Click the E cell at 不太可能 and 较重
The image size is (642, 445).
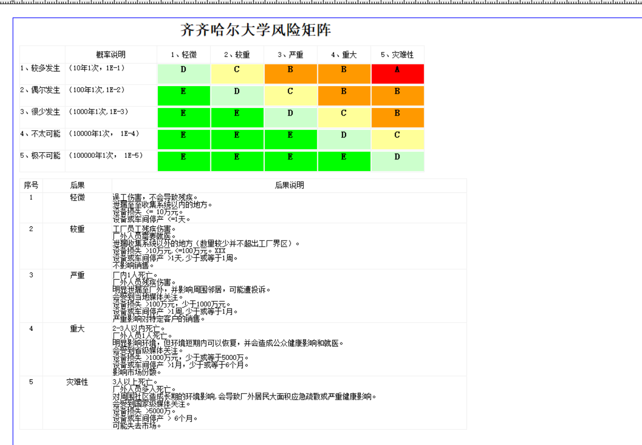coord(237,139)
